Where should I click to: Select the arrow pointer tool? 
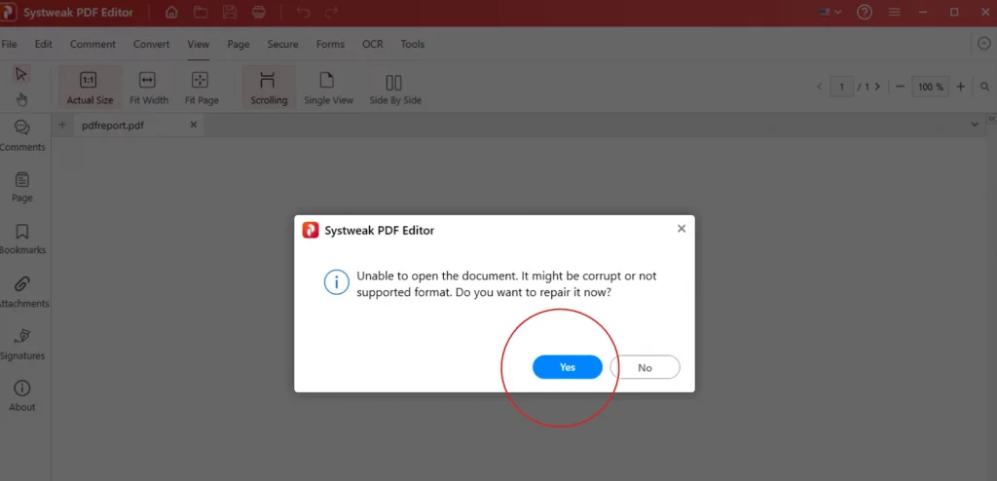pos(21,74)
